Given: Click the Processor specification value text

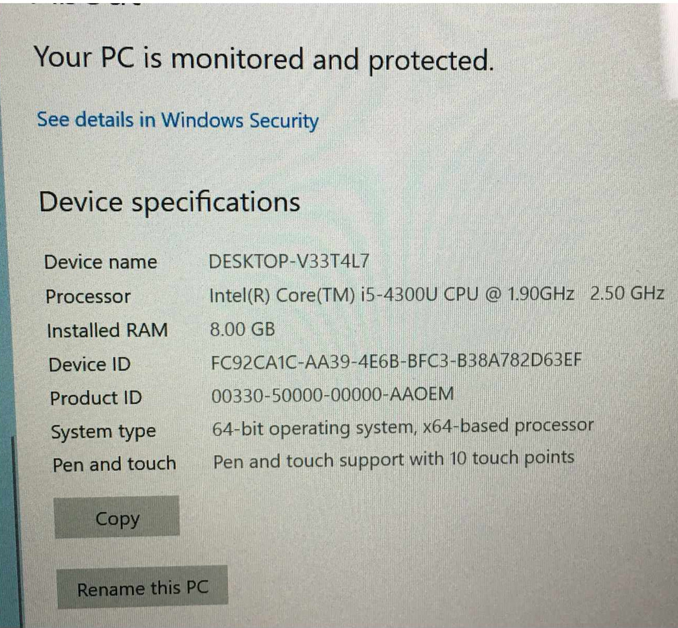Looking at the screenshot, I should pos(436,294).
